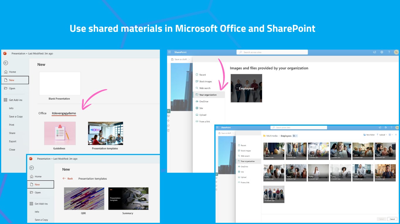The height and width of the screenshot is (224, 400).
Task: Click search box in 'Images and files' SharePoint window
Action: 272,52
